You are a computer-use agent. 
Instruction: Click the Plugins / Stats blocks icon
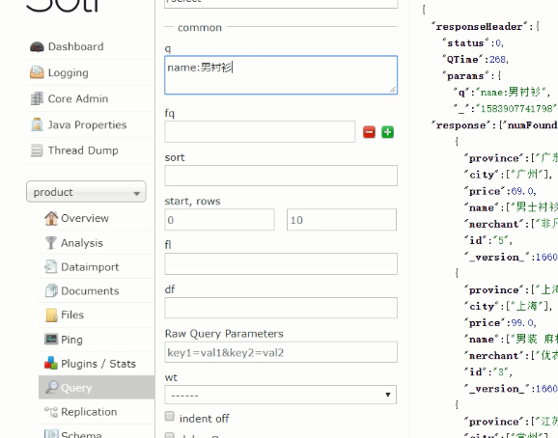(x=51, y=363)
